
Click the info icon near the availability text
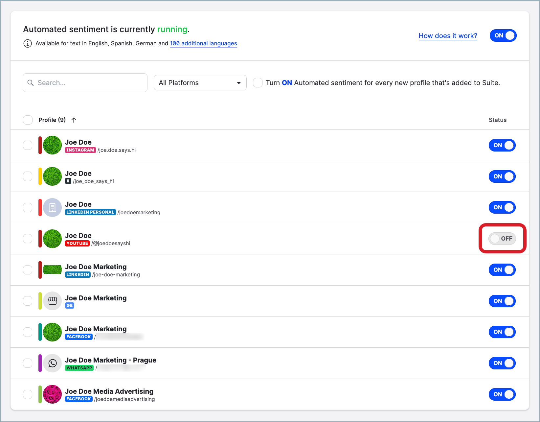click(28, 43)
